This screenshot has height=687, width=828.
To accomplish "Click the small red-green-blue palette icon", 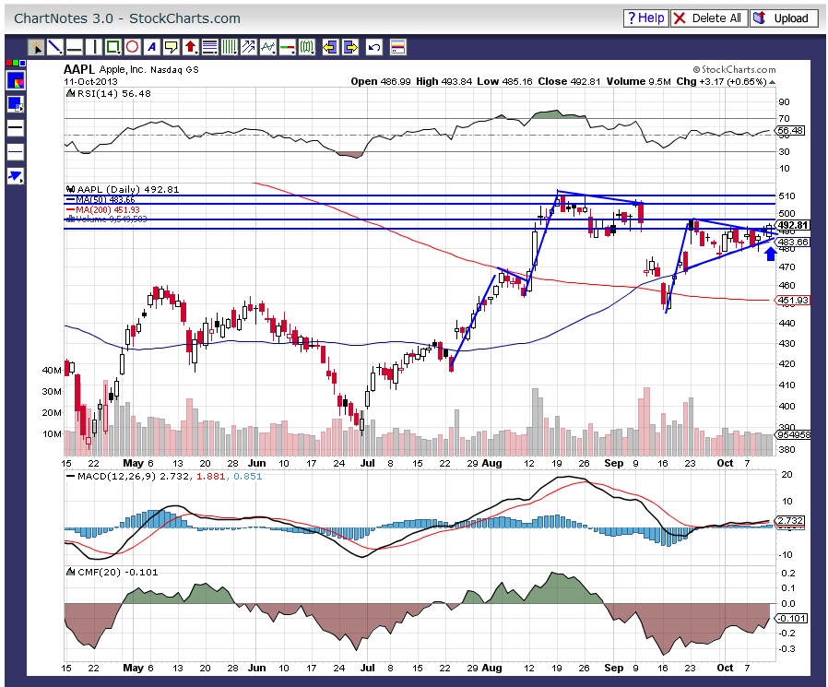I will click(x=16, y=64).
